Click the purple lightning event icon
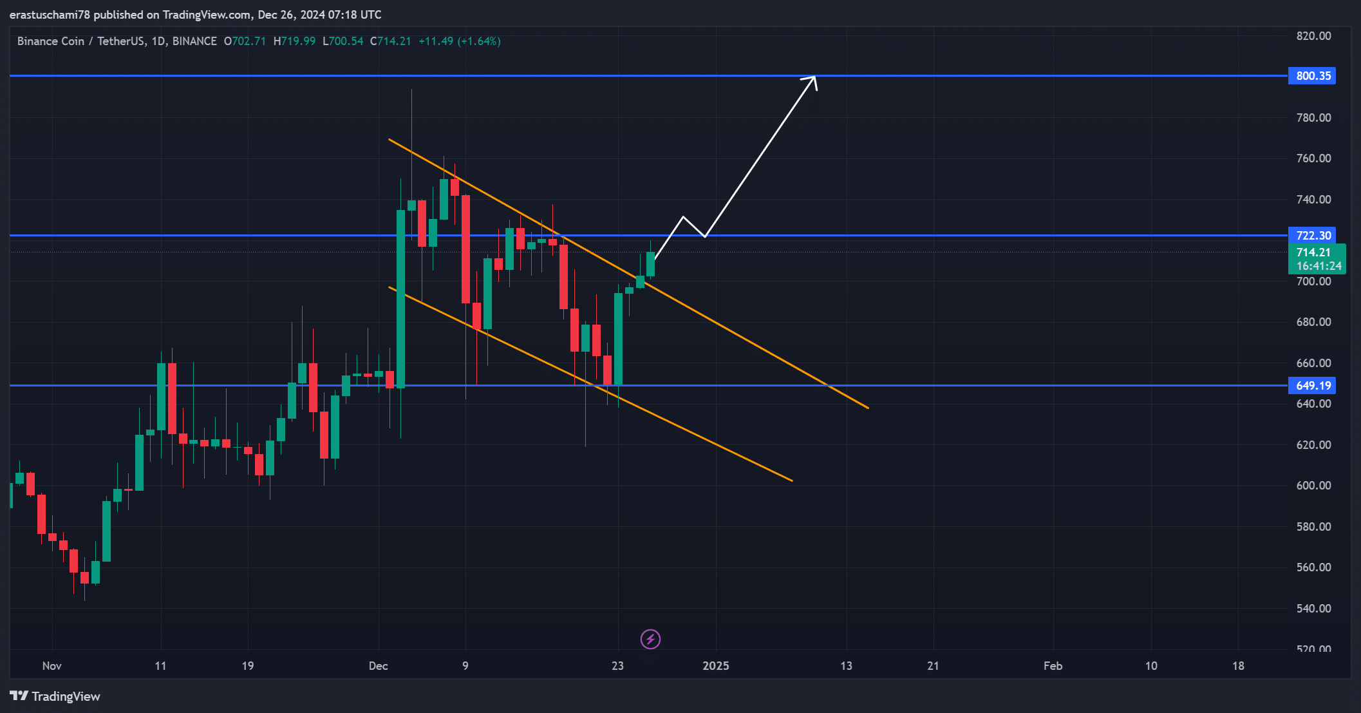Image resolution: width=1361 pixels, height=713 pixels. pos(650,639)
